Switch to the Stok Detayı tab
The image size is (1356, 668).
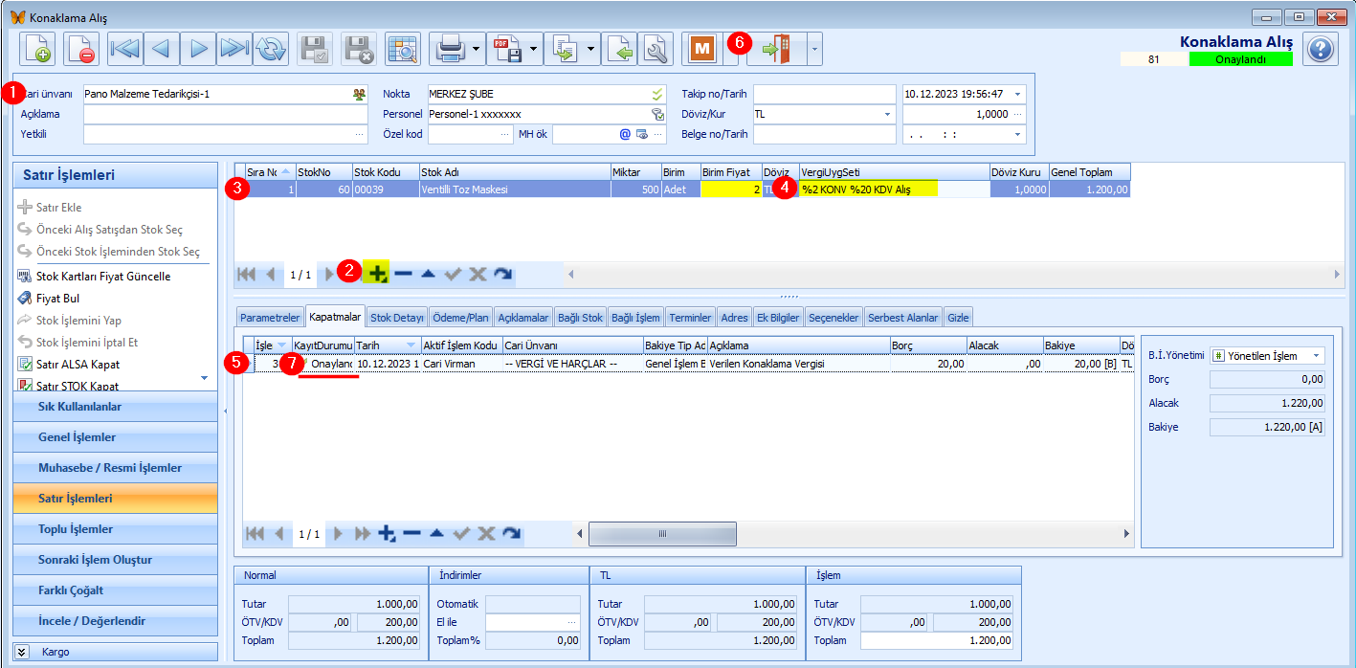pyautogui.click(x=396, y=318)
